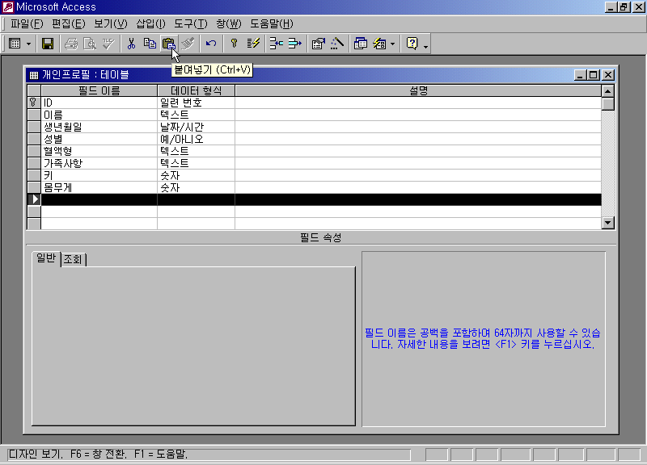Click the 숫자 data type of 키 row
This screenshot has width=647, height=465.
pyautogui.click(x=196, y=175)
